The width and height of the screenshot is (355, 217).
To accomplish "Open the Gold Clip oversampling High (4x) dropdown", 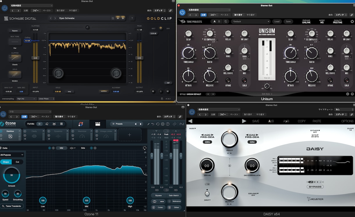I will 26,99.
